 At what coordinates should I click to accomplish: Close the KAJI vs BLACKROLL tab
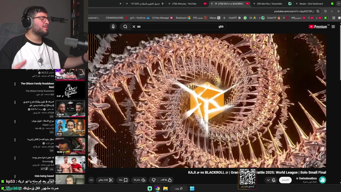coord(212,4)
